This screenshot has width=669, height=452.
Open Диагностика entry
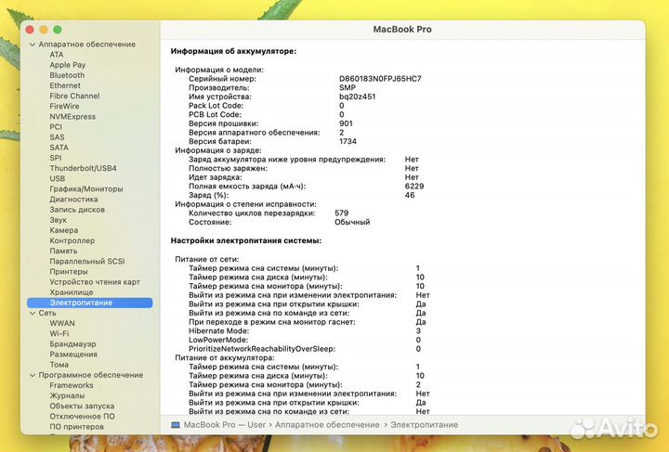(x=73, y=199)
